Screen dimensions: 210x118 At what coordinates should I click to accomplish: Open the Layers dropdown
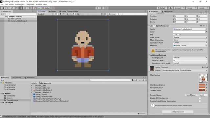191,8
